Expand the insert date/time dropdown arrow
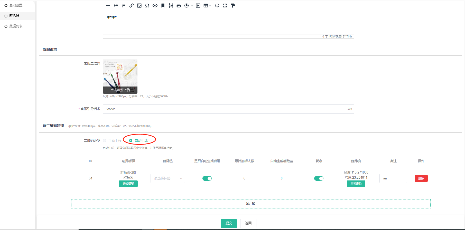 coord(192,6)
